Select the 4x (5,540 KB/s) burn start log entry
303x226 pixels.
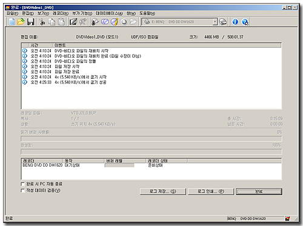click(81, 77)
